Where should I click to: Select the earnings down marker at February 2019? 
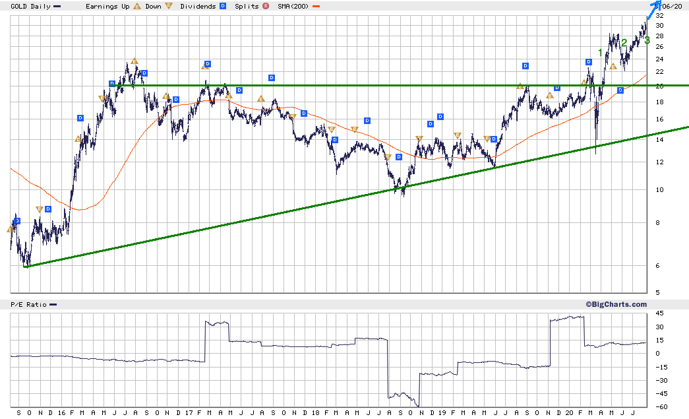[x=458, y=135]
